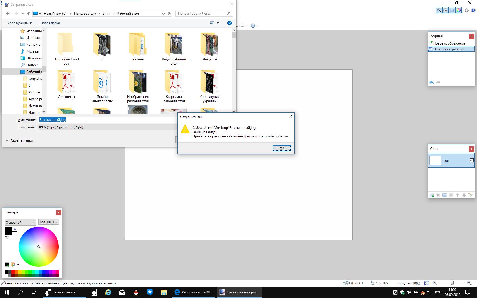
Task: Toggle the Colors window color wheel icon
Action: [x=459, y=11]
